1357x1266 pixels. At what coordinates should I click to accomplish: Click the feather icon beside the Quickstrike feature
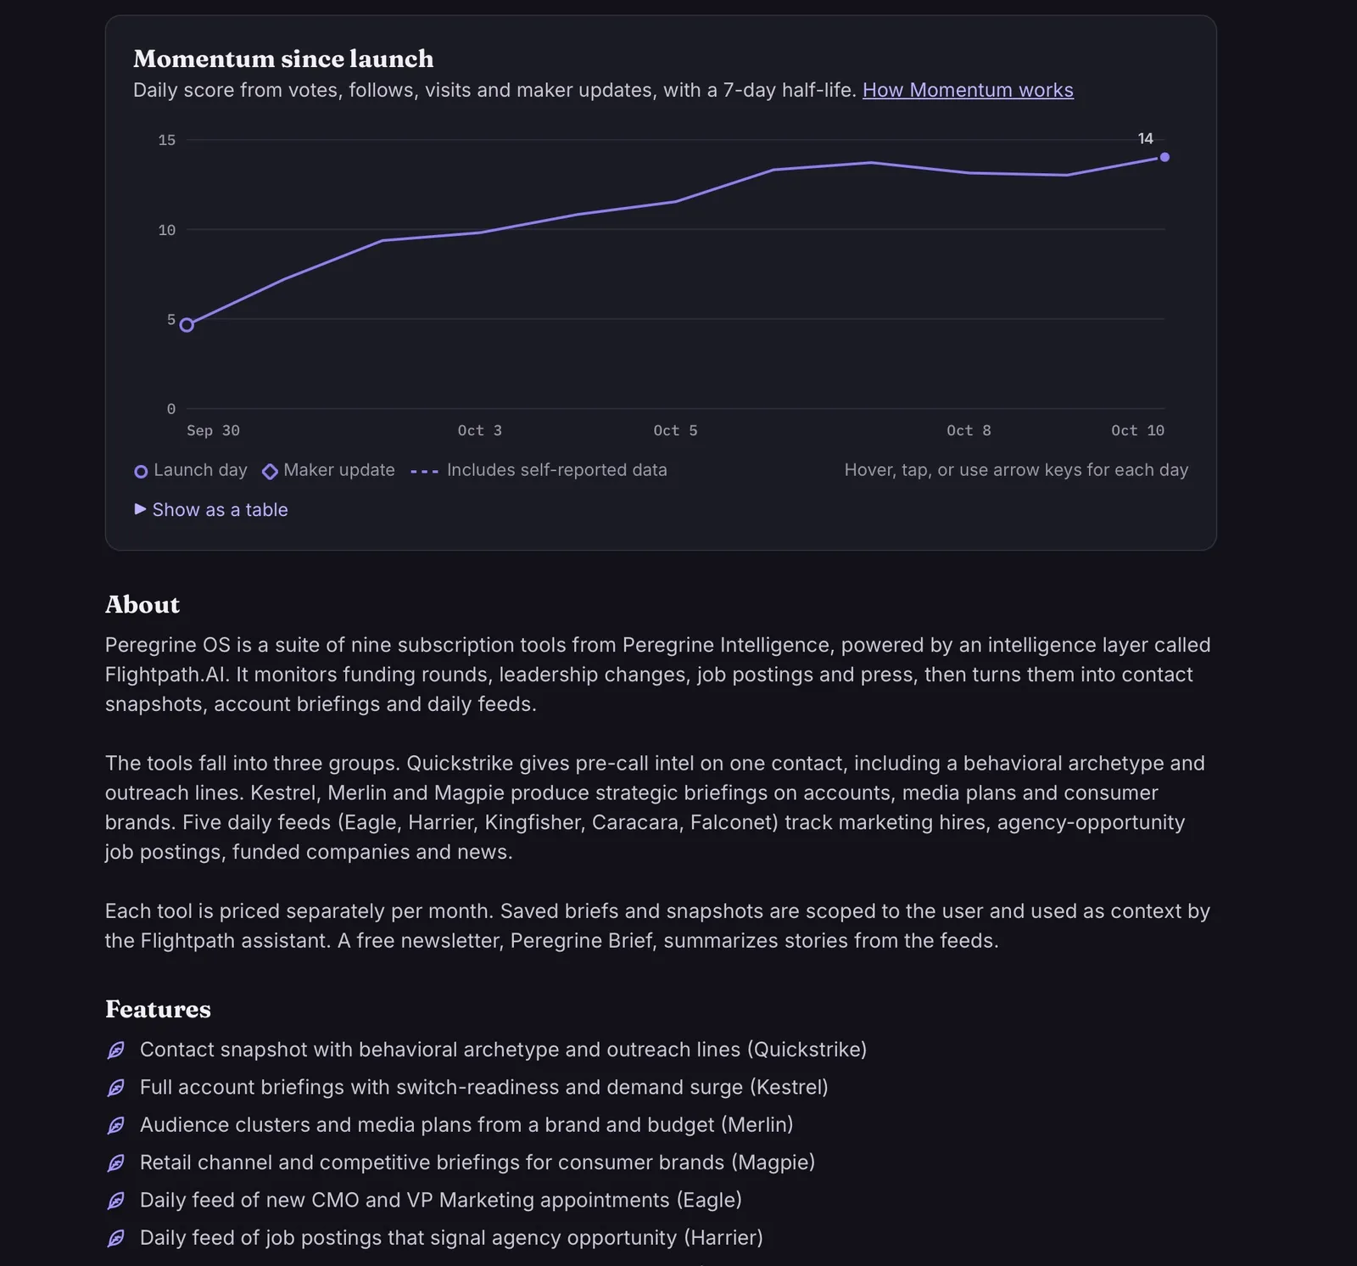point(116,1050)
